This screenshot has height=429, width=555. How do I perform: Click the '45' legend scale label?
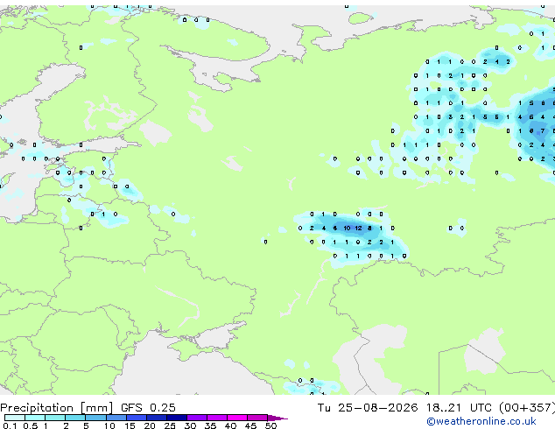point(250,425)
